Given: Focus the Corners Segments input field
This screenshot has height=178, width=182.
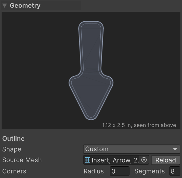Looking at the screenshot, I should pos(175,171).
